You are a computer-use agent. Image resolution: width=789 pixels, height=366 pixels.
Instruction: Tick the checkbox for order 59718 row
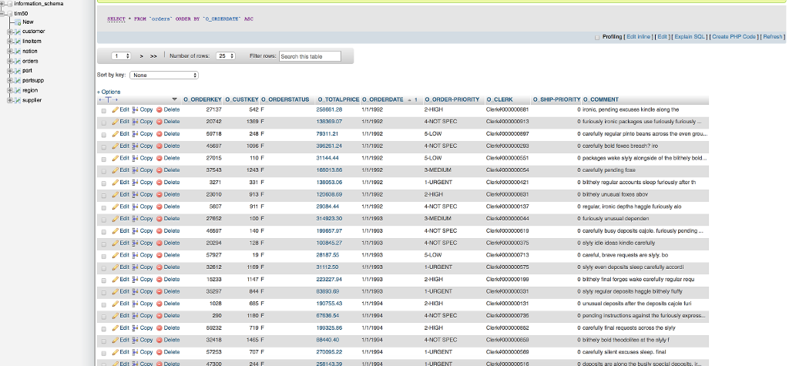[104, 134]
